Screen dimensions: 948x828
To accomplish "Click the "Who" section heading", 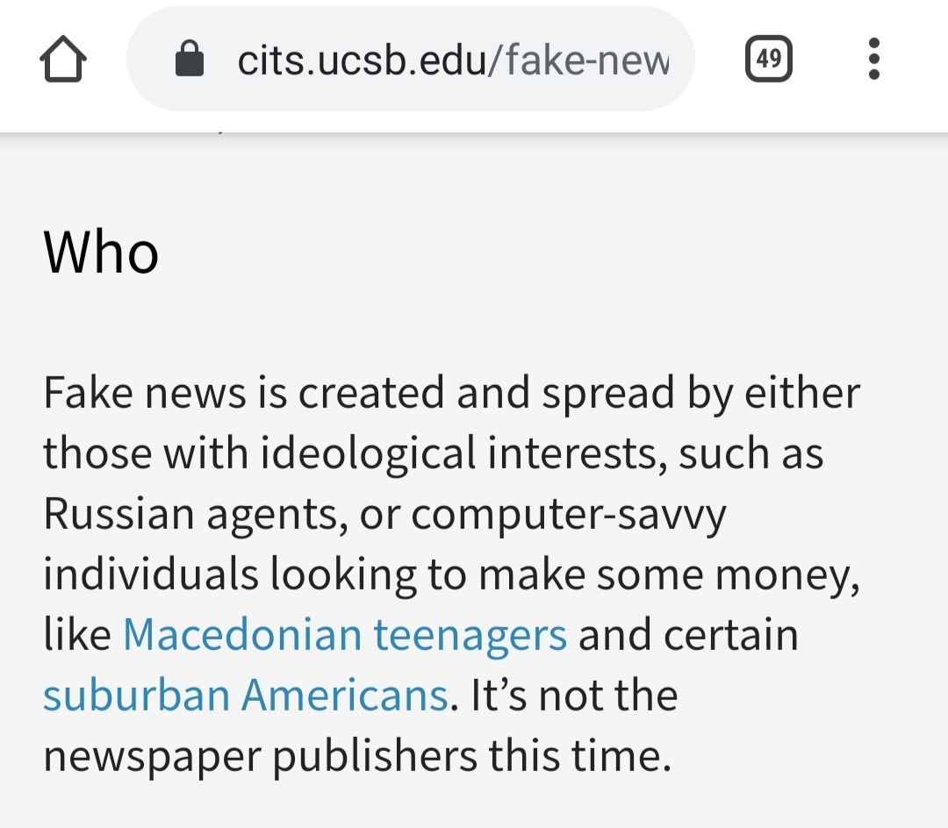I will tap(101, 253).
